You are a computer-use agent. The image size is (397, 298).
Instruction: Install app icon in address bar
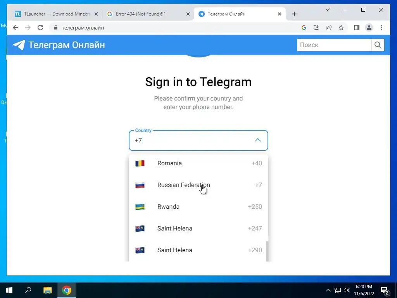[x=316, y=28]
